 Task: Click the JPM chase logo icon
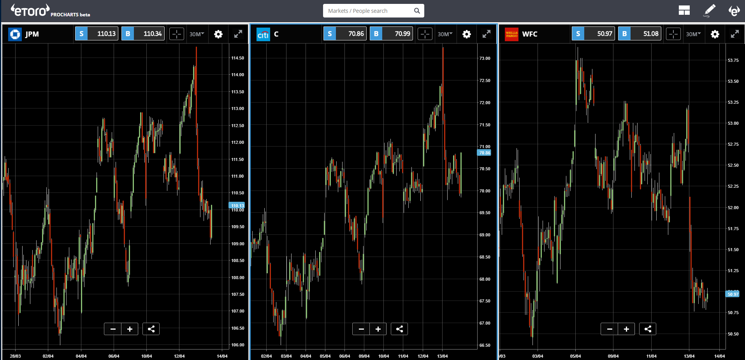click(15, 34)
